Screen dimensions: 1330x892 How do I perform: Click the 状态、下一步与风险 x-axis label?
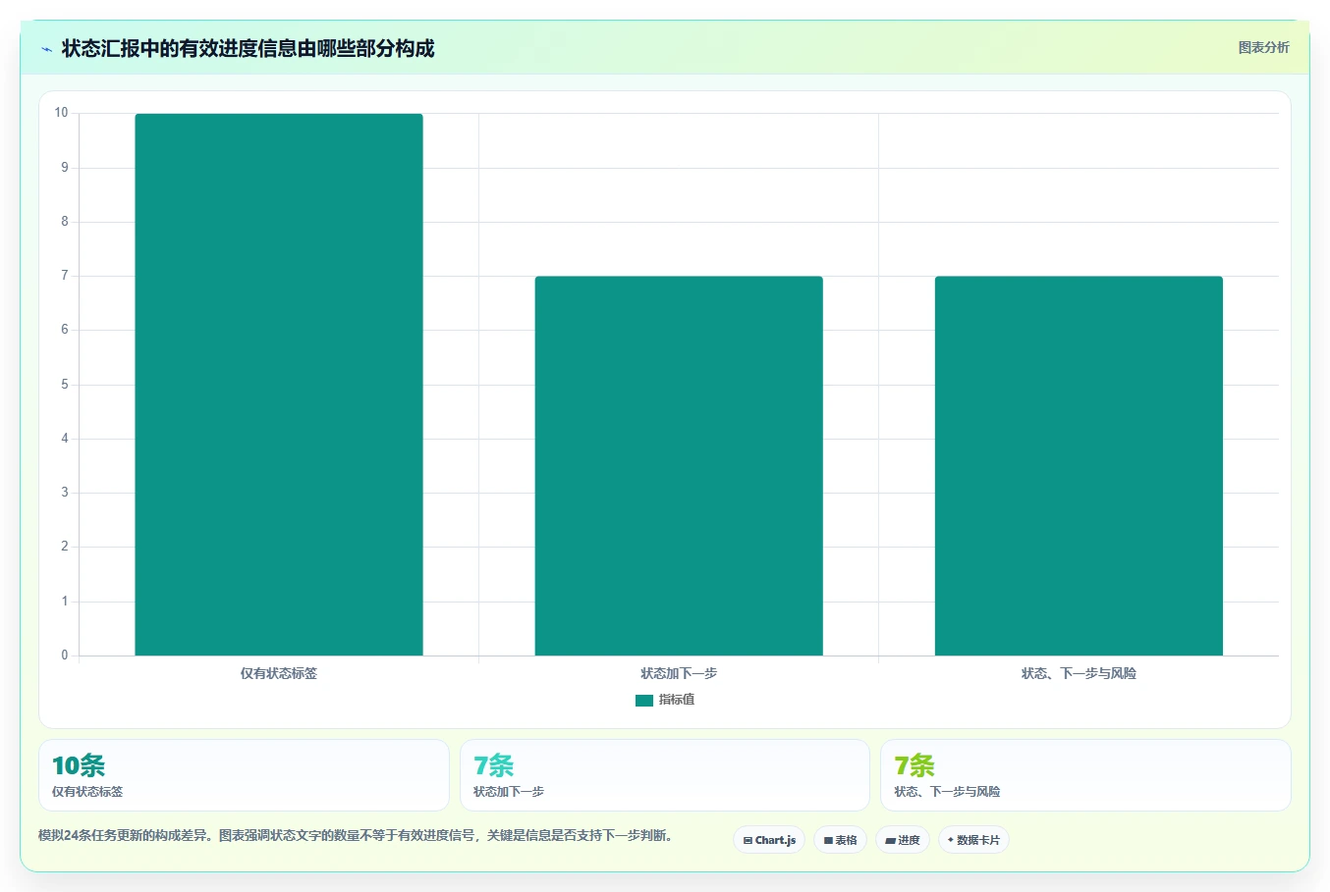point(1079,673)
